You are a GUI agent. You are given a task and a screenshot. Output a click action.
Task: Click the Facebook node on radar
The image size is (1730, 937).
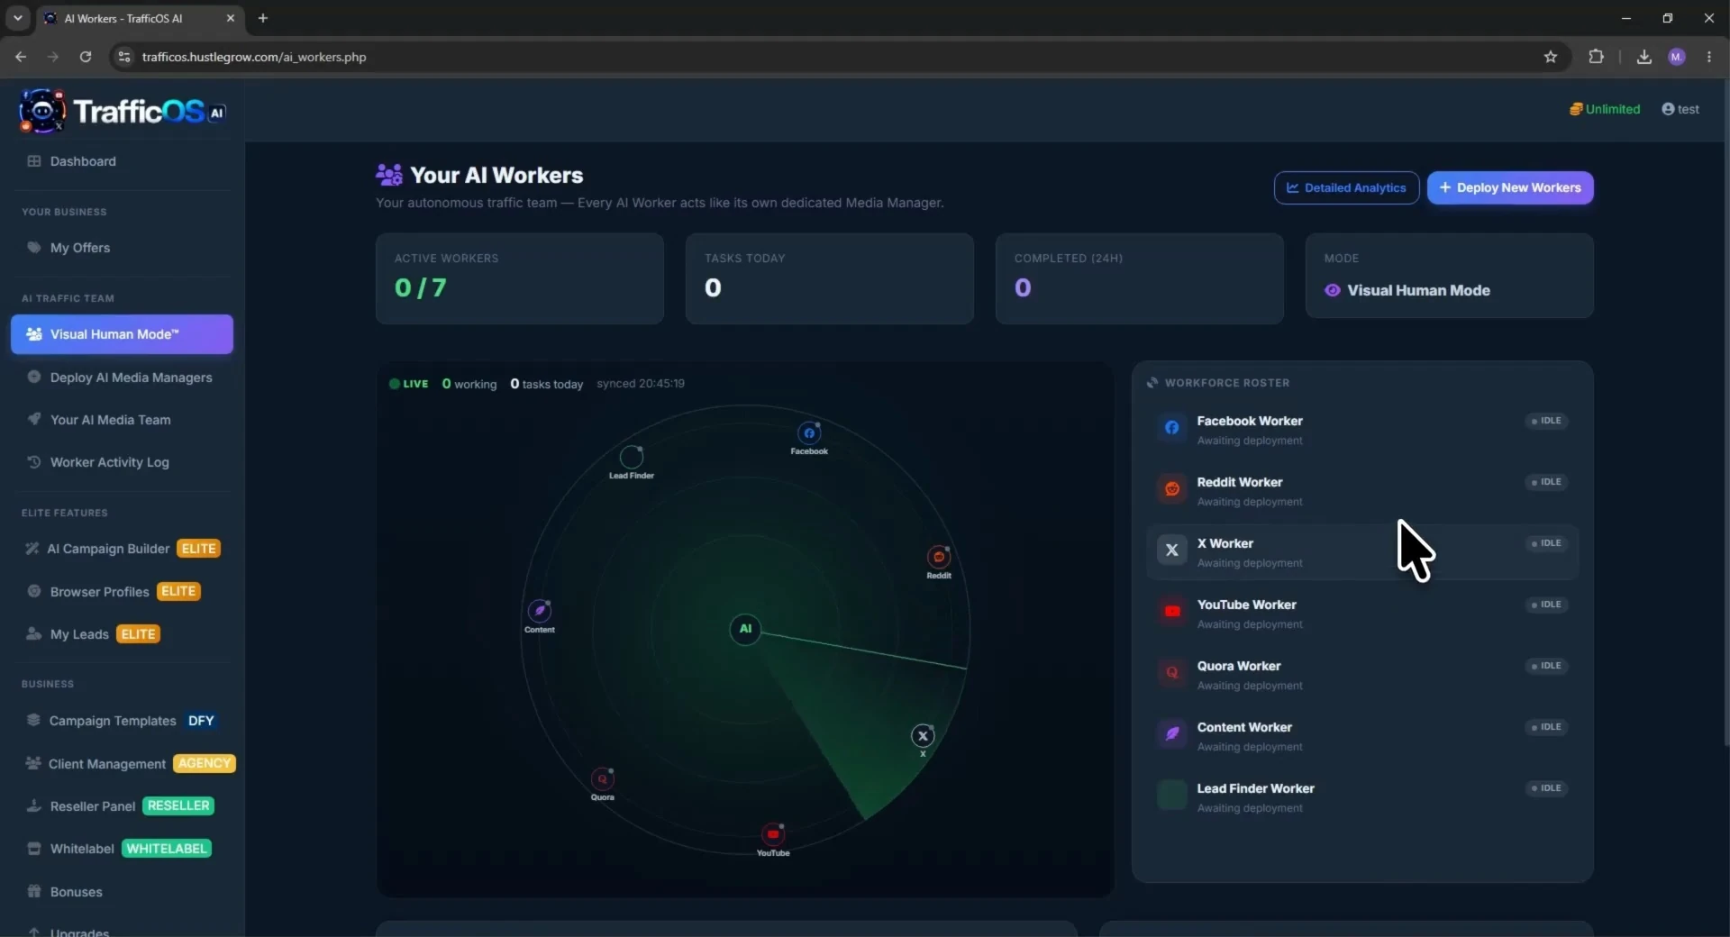809,433
